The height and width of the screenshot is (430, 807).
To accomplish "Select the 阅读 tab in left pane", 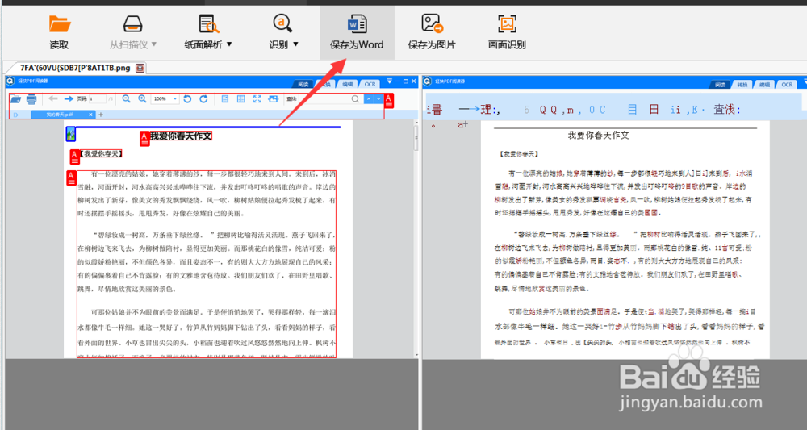I will coord(303,84).
